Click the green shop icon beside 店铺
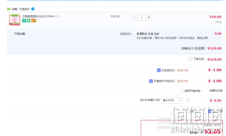Screen dimensions: 226x136 [x=9, y=9]
